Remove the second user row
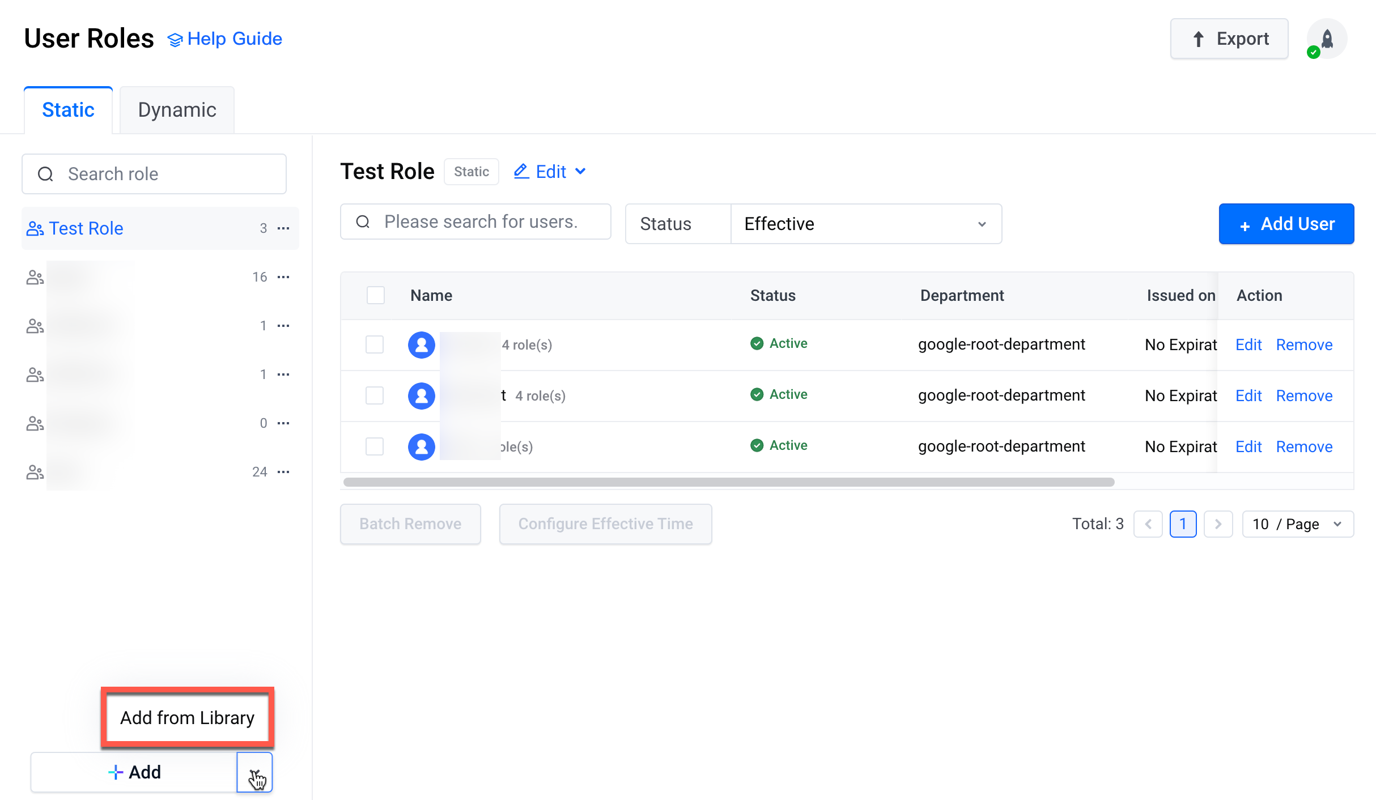The height and width of the screenshot is (800, 1376). point(1304,395)
